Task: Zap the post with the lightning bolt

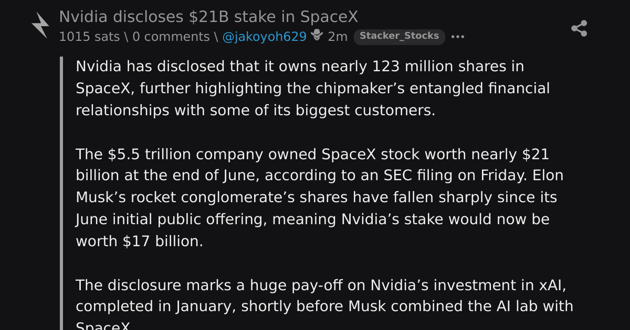Action: point(40,25)
